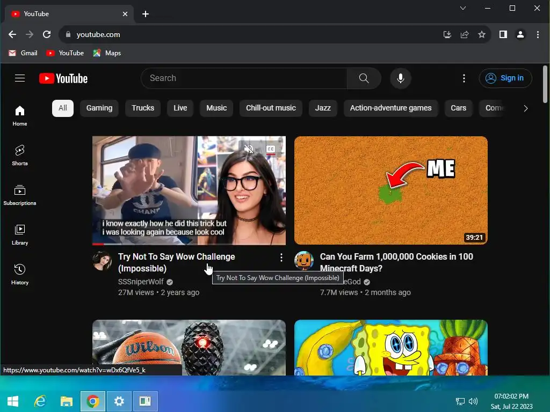Go back in Chrome
The height and width of the screenshot is (412, 550).
(x=12, y=34)
